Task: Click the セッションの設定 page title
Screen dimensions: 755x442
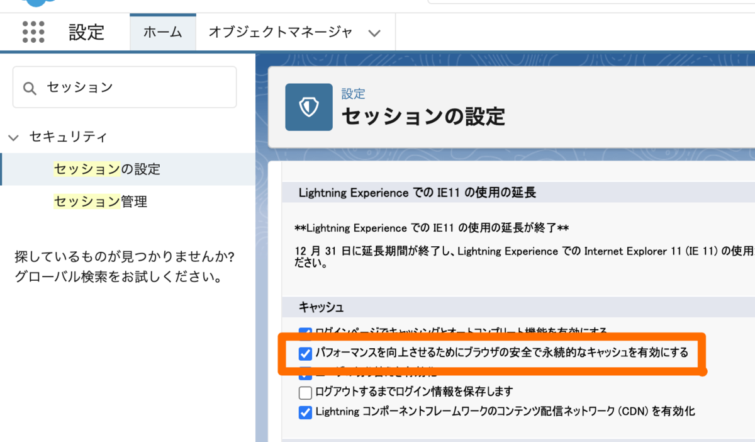Action: [x=423, y=116]
